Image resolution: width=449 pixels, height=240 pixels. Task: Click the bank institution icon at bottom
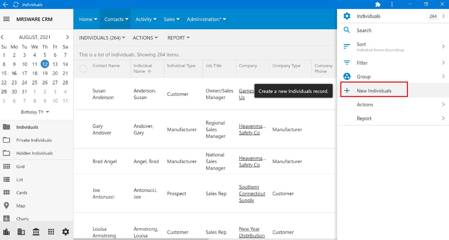coord(36,232)
